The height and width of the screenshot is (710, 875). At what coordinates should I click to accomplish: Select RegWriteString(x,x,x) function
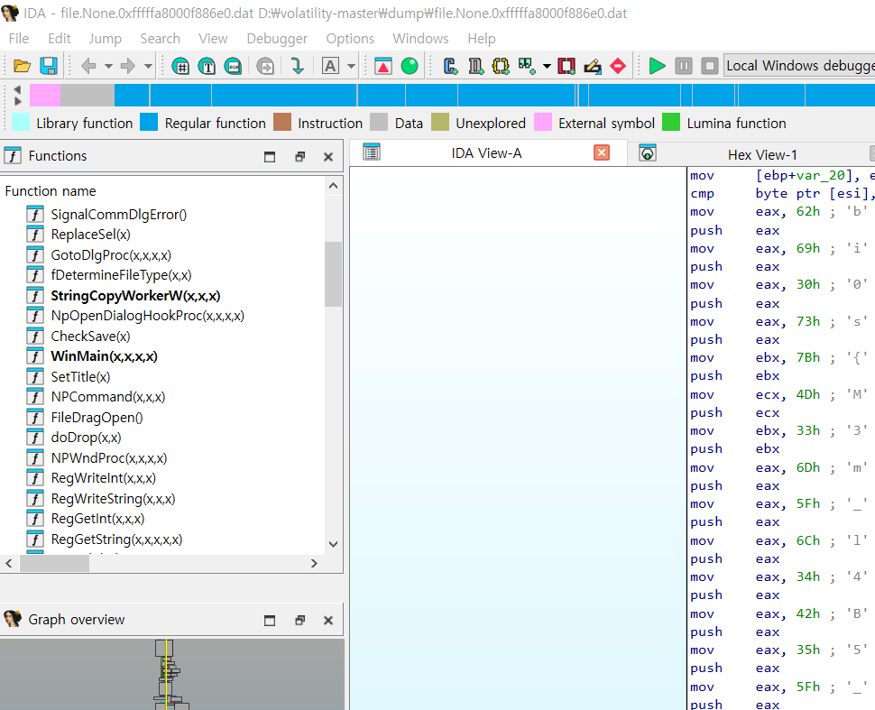tap(113, 499)
